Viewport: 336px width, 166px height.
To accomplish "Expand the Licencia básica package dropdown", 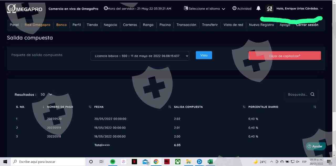I will click(140, 56).
